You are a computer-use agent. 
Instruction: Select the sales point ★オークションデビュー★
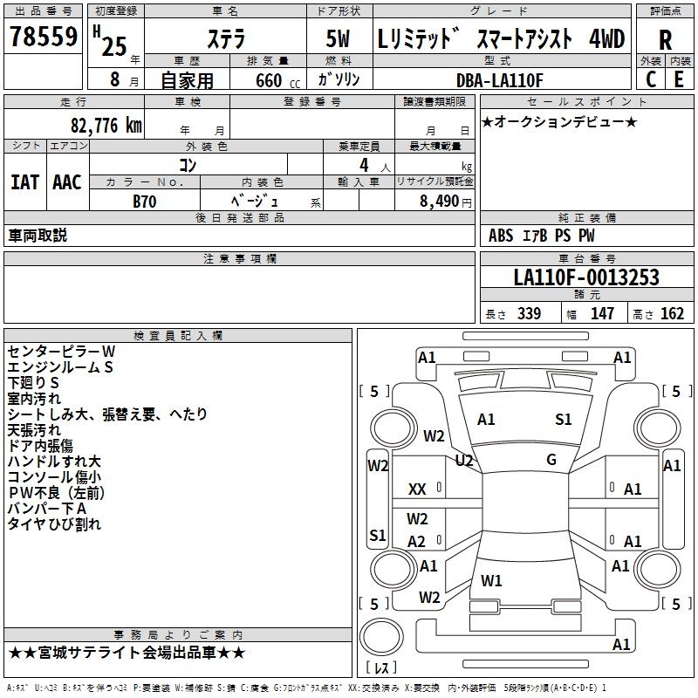coord(559,122)
